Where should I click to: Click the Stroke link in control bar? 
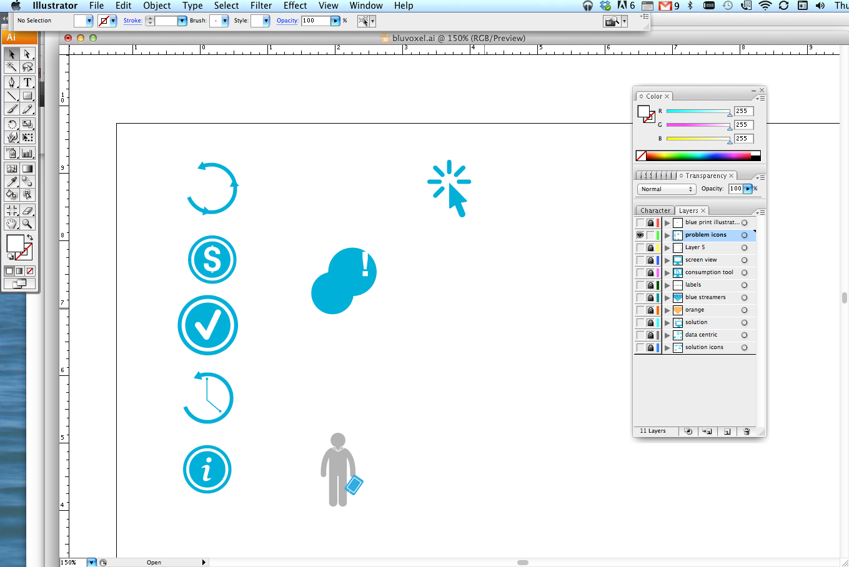[132, 21]
